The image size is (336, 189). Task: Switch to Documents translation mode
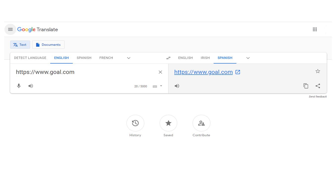(x=48, y=45)
